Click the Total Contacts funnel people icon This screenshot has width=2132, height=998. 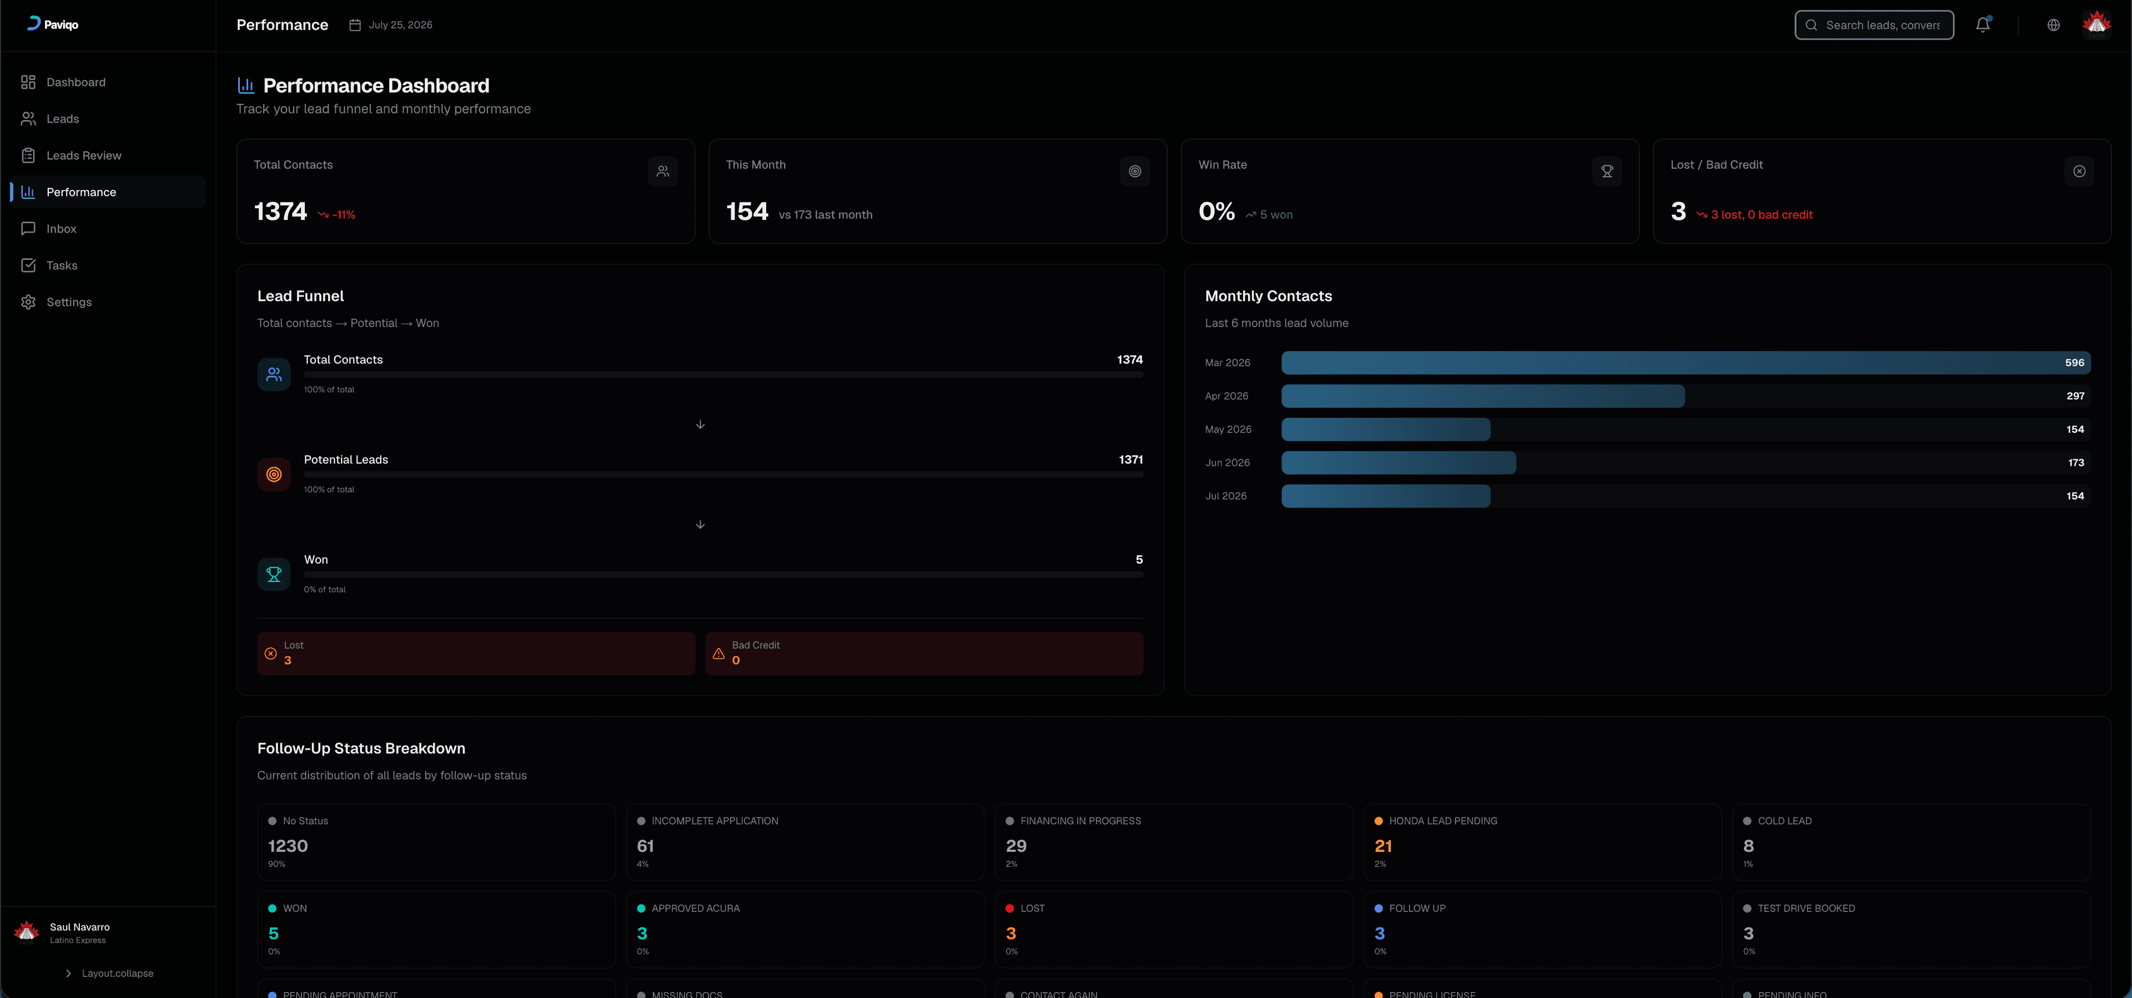(274, 374)
